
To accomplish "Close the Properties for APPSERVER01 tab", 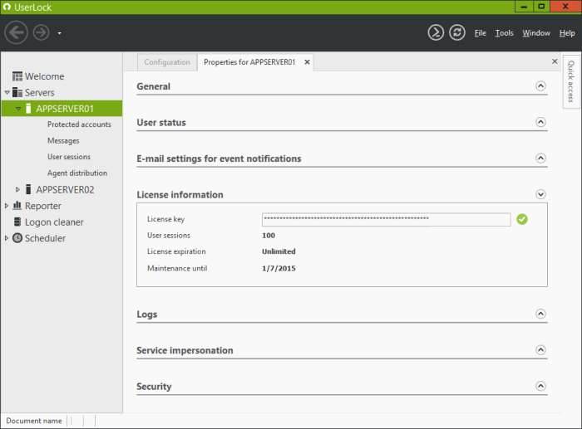I will pos(307,62).
